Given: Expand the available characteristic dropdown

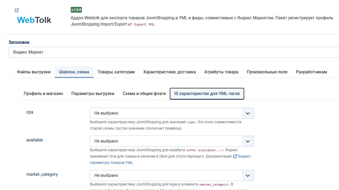Looking at the screenshot, I should 172,141.
